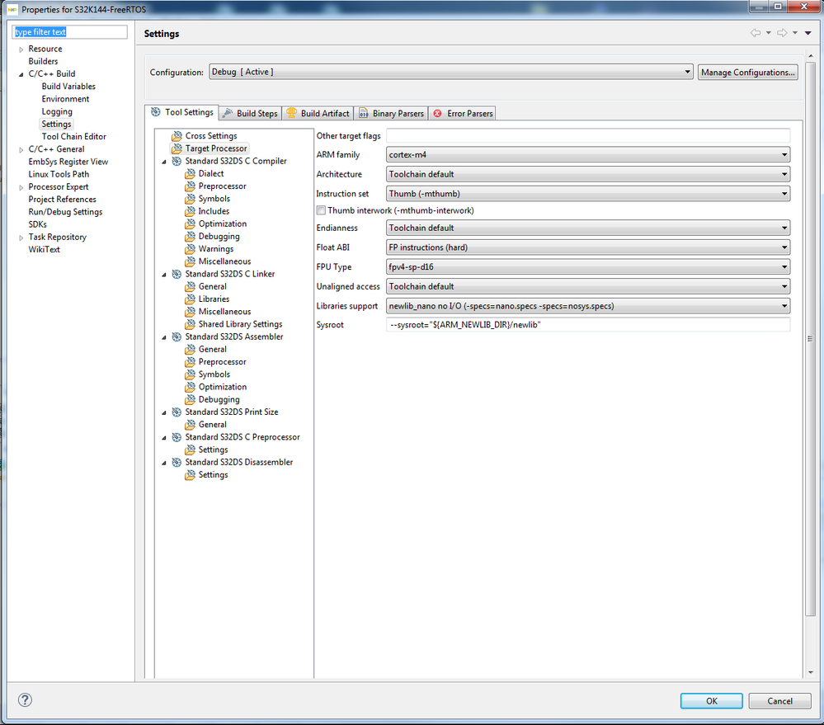824x725 pixels.
Task: Click the Debugging folder icon under Assembler
Action: click(x=190, y=400)
